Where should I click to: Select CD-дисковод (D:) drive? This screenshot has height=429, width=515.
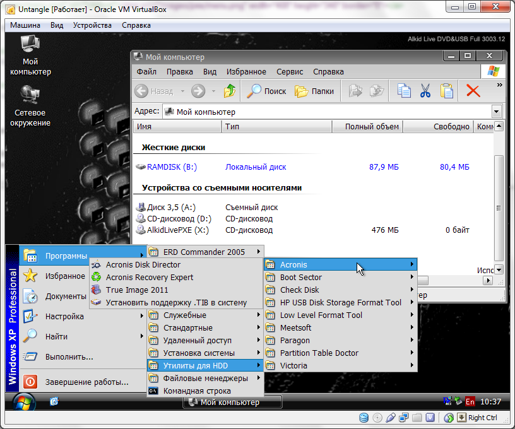click(174, 219)
